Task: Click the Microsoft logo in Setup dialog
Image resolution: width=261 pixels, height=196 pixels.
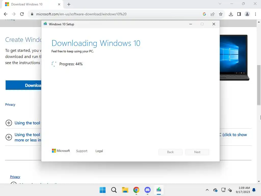Action: [x=61, y=151]
